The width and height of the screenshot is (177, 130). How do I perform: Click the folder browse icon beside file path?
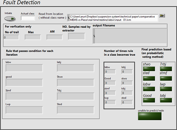click(x=162, y=16)
